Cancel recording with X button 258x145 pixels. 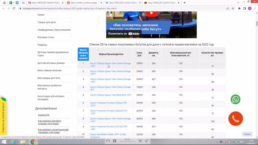pos(140,141)
